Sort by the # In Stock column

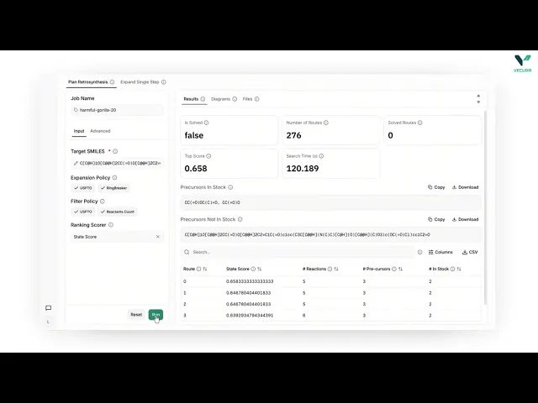[x=459, y=269]
